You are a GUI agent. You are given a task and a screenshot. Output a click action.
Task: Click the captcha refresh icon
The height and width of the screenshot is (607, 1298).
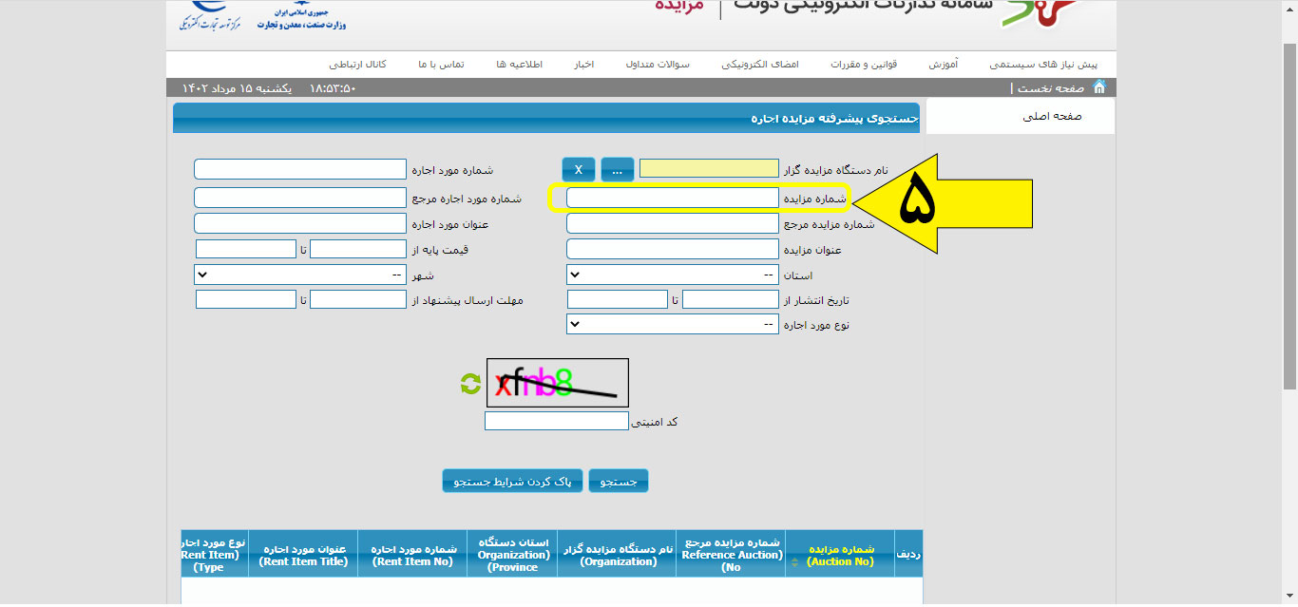point(470,384)
